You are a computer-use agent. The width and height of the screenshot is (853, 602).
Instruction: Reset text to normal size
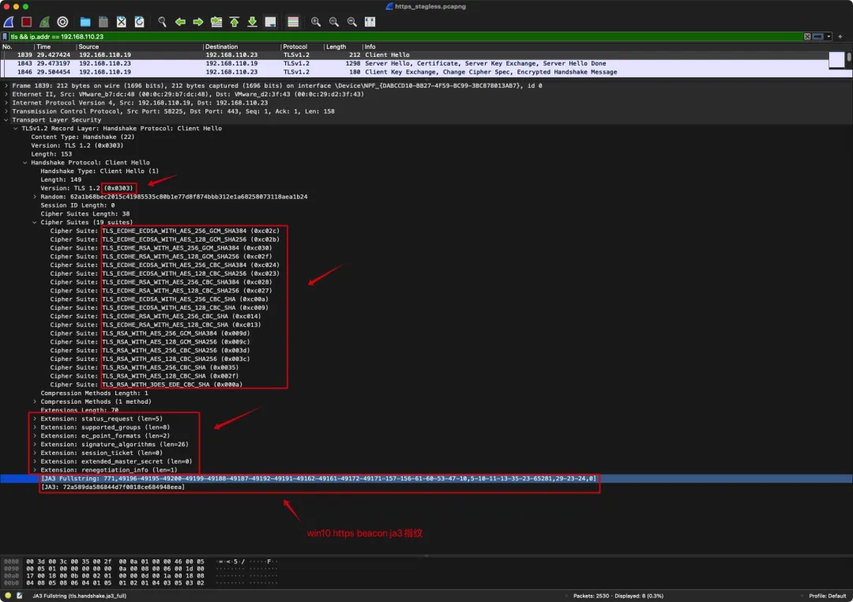tap(352, 22)
